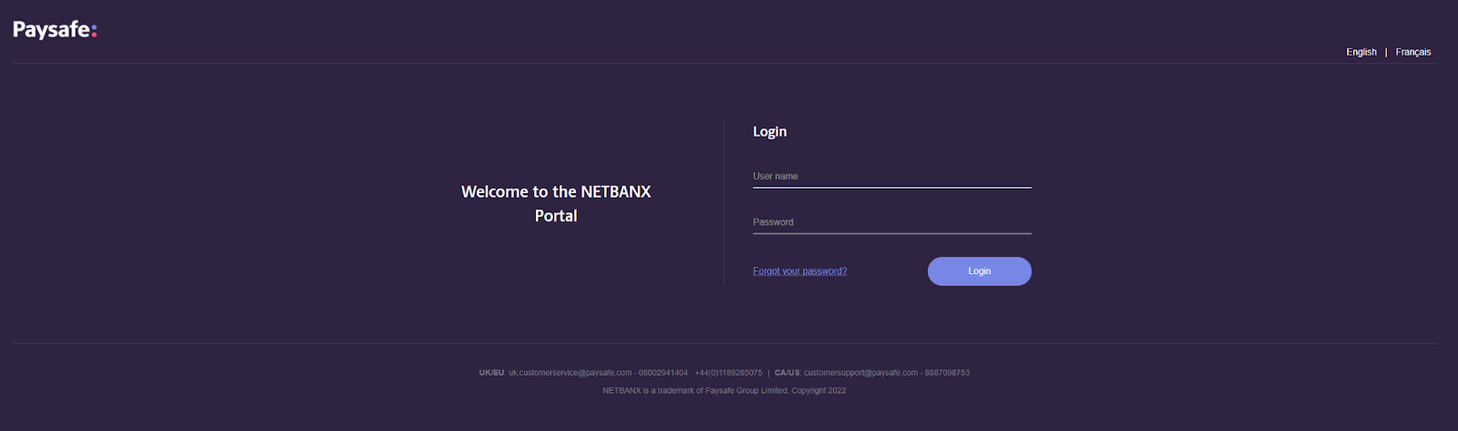1458x431 pixels.
Task: Click the Welcome to the NETBANX Portal heading
Action: click(556, 203)
